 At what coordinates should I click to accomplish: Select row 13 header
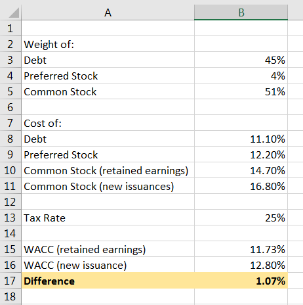pos(10,218)
